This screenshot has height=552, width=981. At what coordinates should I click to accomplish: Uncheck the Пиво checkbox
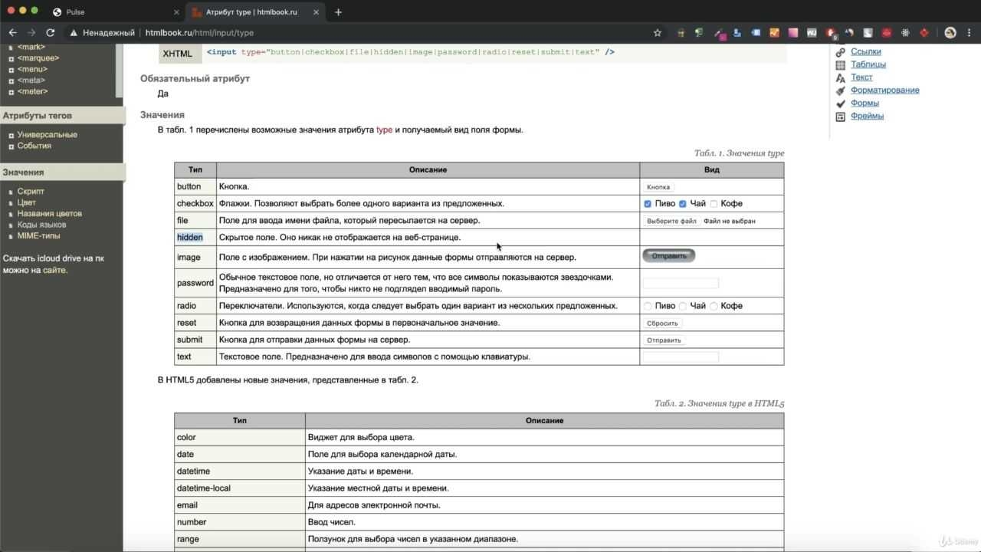coord(648,204)
